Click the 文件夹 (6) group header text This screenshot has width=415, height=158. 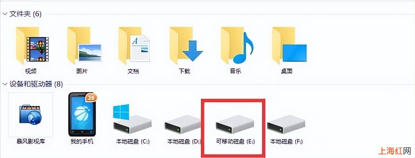click(x=25, y=14)
